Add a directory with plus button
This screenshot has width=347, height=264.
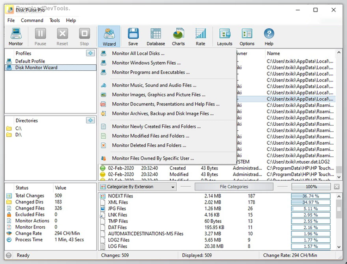point(90,120)
